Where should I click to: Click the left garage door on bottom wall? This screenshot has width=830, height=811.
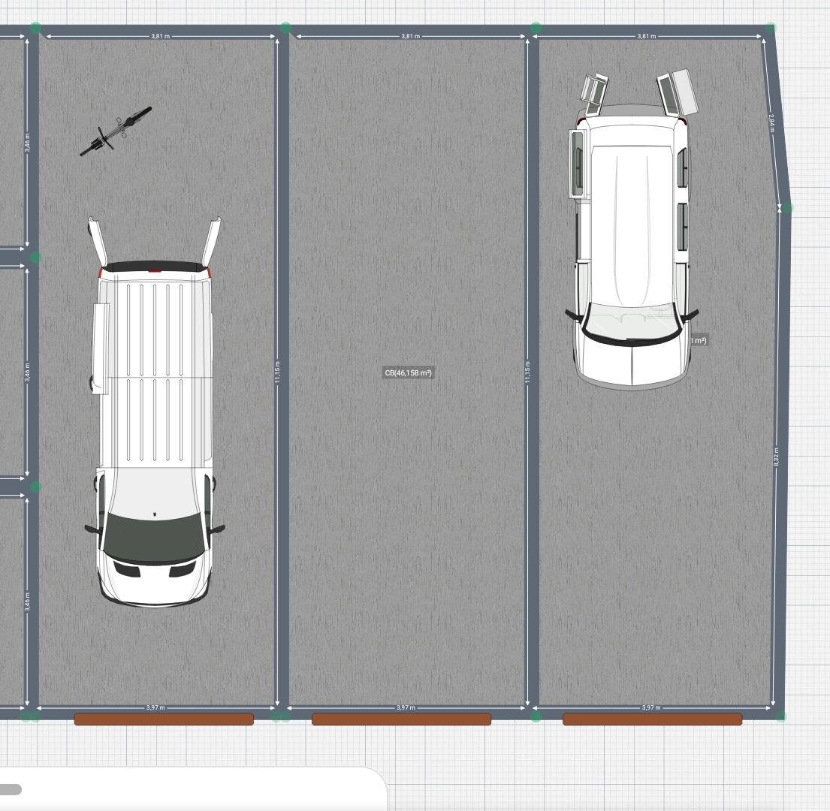point(164,719)
